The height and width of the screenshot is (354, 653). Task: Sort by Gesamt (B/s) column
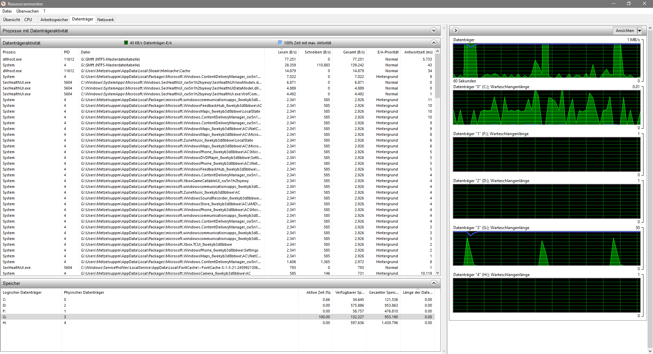pos(350,52)
